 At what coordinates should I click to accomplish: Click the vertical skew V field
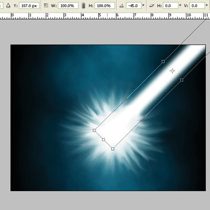coord(197,6)
